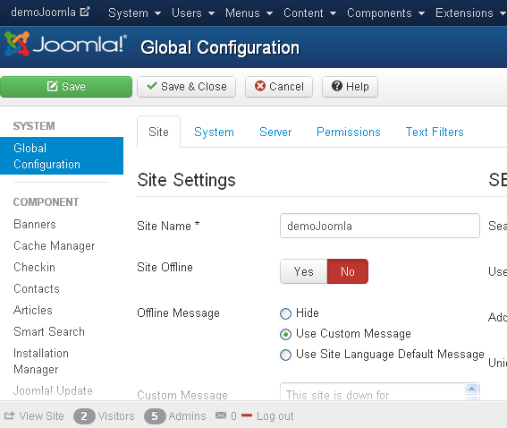Switch to the Permissions tab
Screen dimensions: 507x428
(349, 133)
